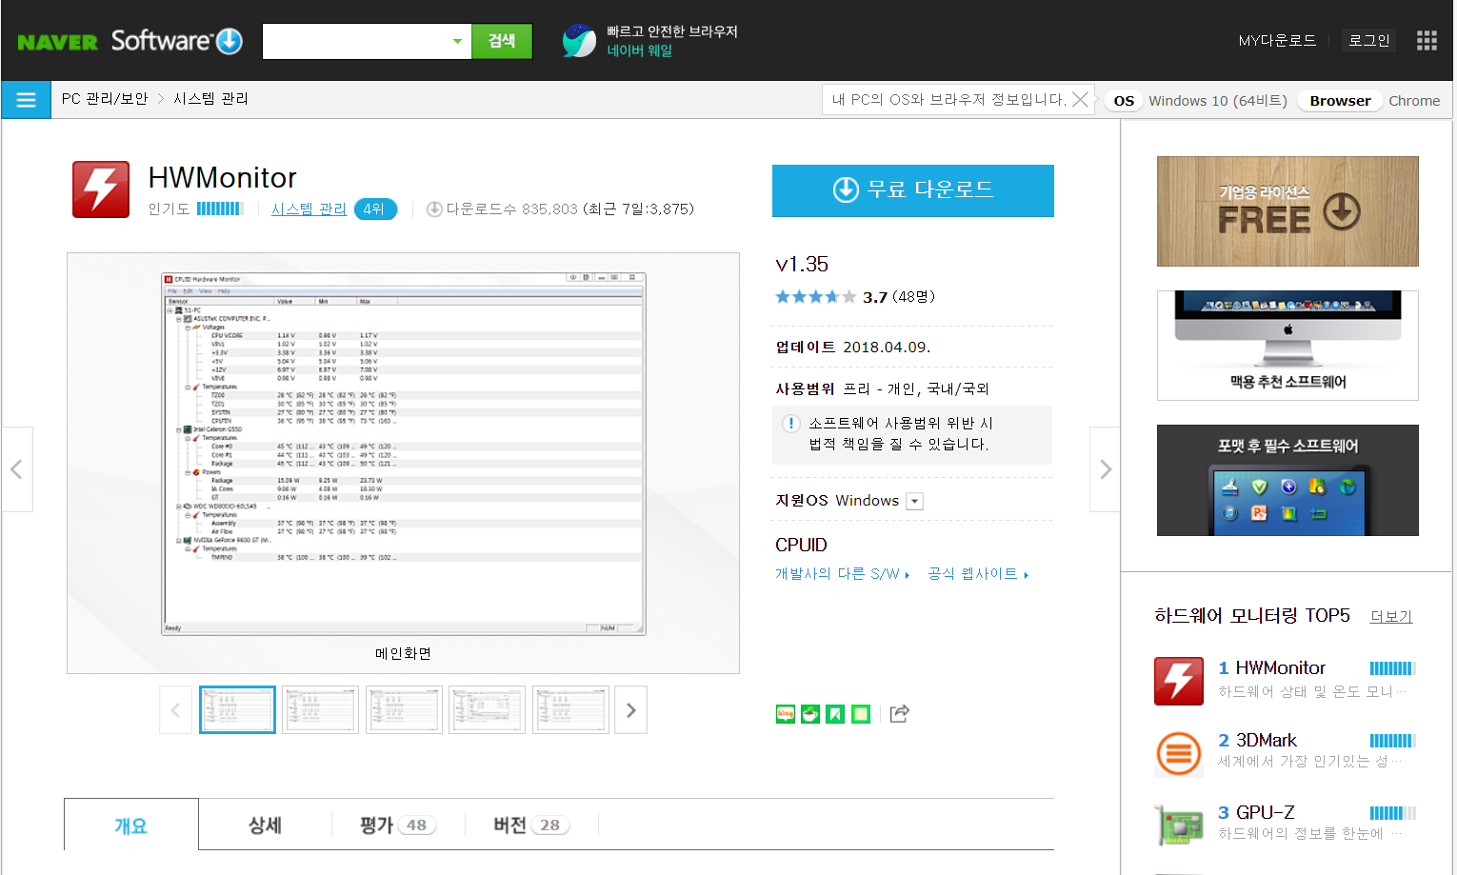Click HWMonitor icon in TOP5 list
Screen dimensions: 1457x875
(x=1179, y=681)
